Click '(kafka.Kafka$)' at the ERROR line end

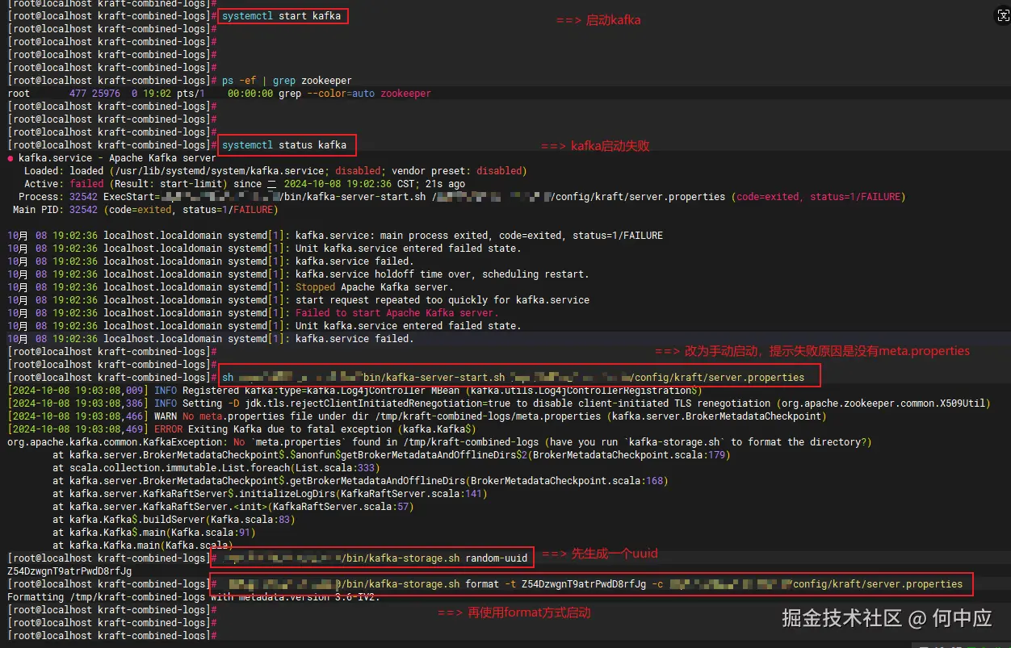tap(437, 429)
